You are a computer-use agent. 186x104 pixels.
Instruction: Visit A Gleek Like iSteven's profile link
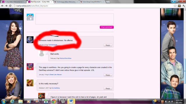[x=55, y=75]
